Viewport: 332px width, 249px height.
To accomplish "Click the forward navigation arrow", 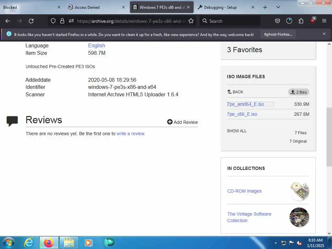I will coord(19,21).
